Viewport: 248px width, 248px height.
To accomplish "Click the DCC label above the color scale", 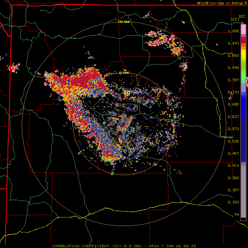I will 242,17.
